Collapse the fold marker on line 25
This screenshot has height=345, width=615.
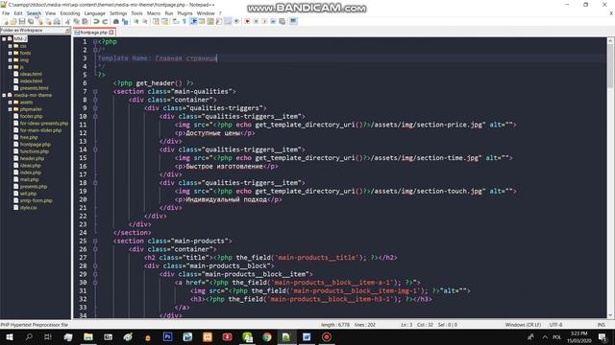pos(95,241)
